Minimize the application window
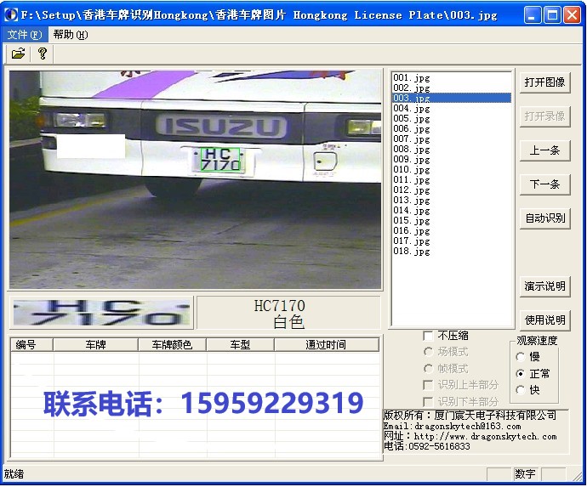This screenshot has height=487, width=587. tap(532, 15)
